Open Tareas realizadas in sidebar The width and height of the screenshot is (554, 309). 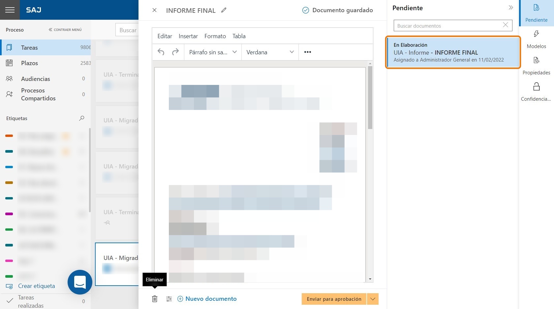[x=46, y=301]
